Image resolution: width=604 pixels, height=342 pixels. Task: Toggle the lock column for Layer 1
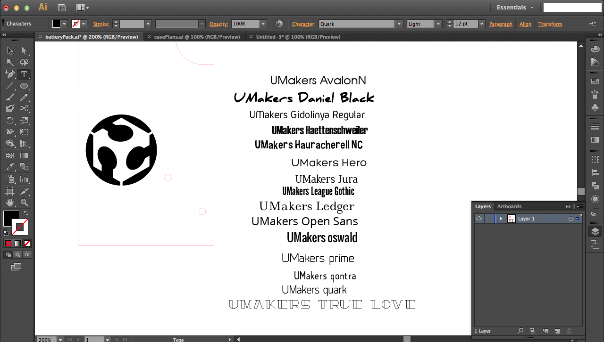click(x=489, y=219)
